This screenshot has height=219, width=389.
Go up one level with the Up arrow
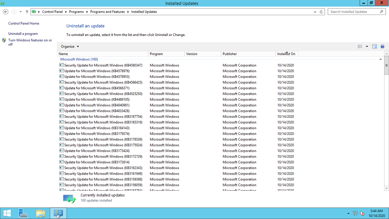pos(27,12)
